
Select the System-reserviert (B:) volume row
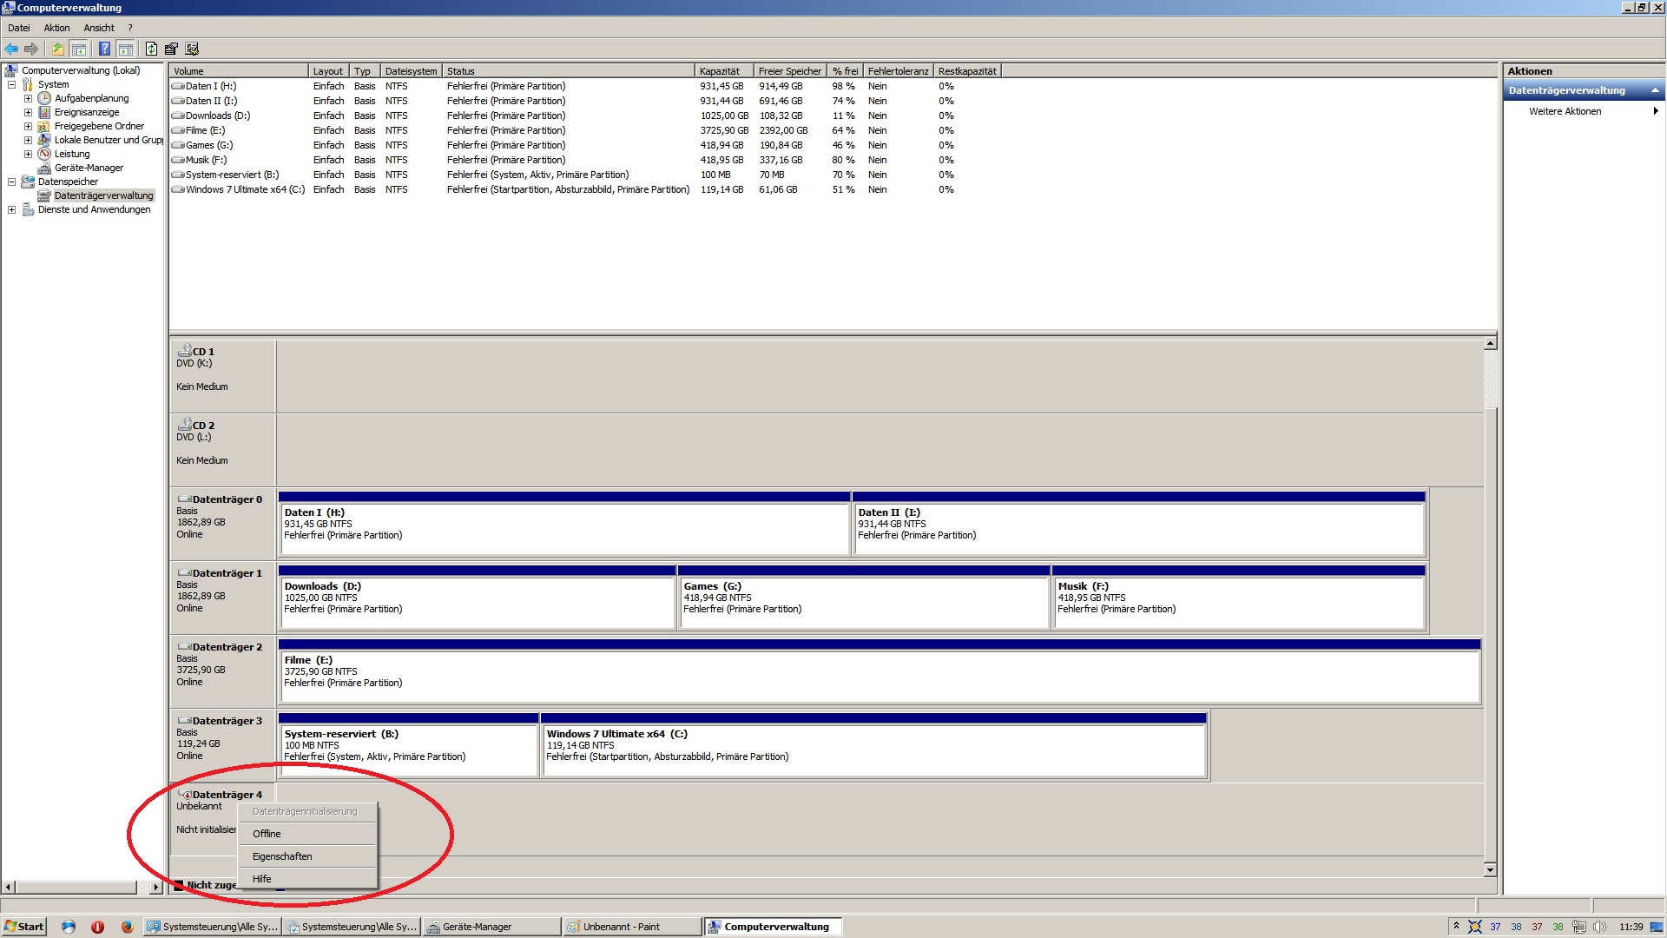pyautogui.click(x=563, y=175)
